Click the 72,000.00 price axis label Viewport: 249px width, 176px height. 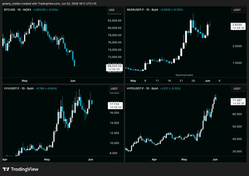(115, 57)
